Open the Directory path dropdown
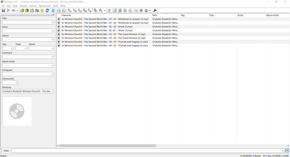The width and height of the screenshot is (290, 157). point(53,91)
